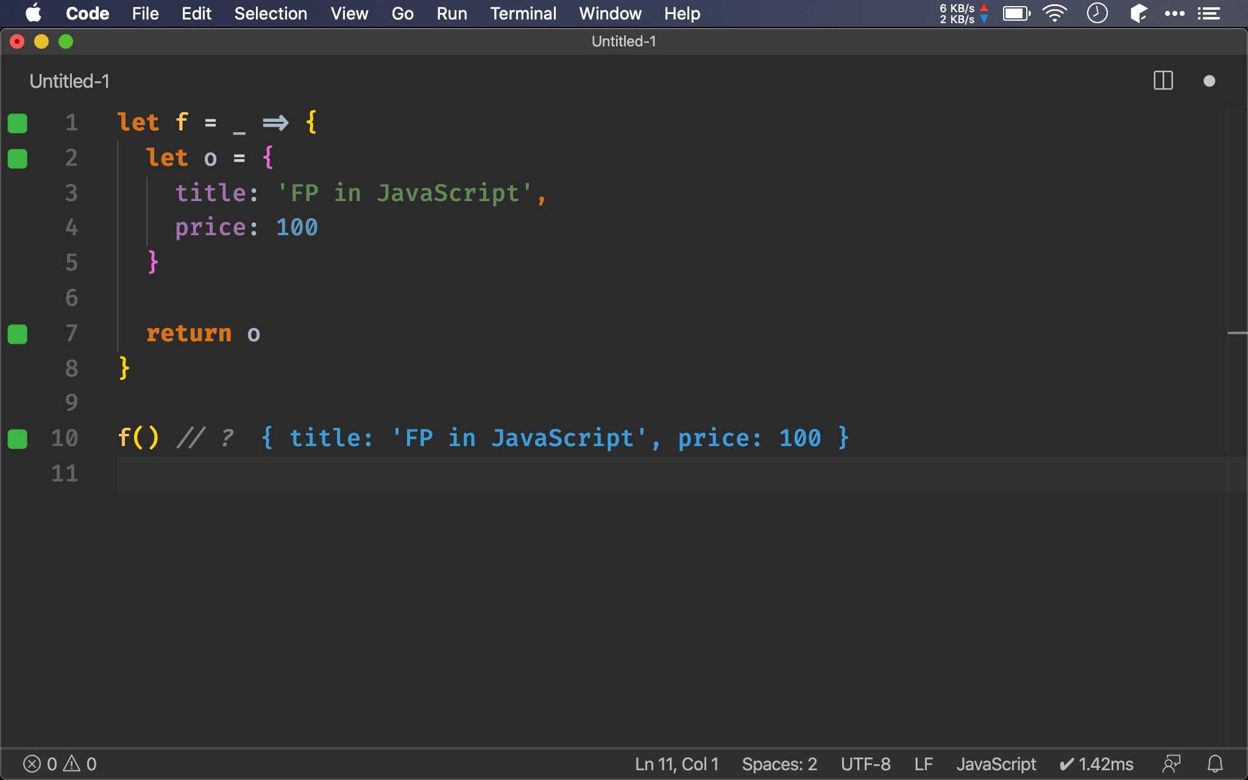
Task: Change language mode from JavaScript
Action: tap(996, 764)
